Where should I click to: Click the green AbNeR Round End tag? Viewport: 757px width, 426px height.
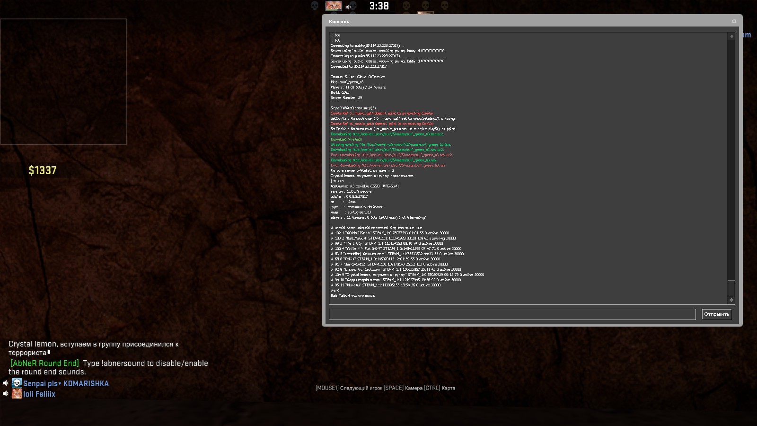tap(45, 364)
